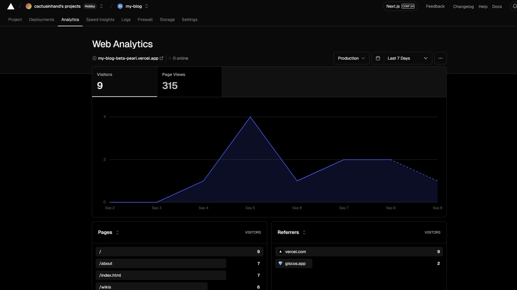Click the external link icon beside domain
Viewport: 517px width, 290px height.
point(162,58)
